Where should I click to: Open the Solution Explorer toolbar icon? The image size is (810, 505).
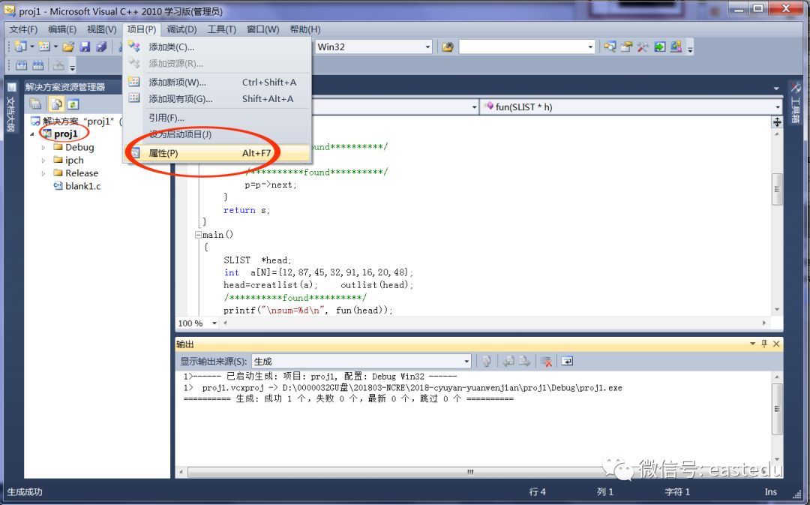610,47
